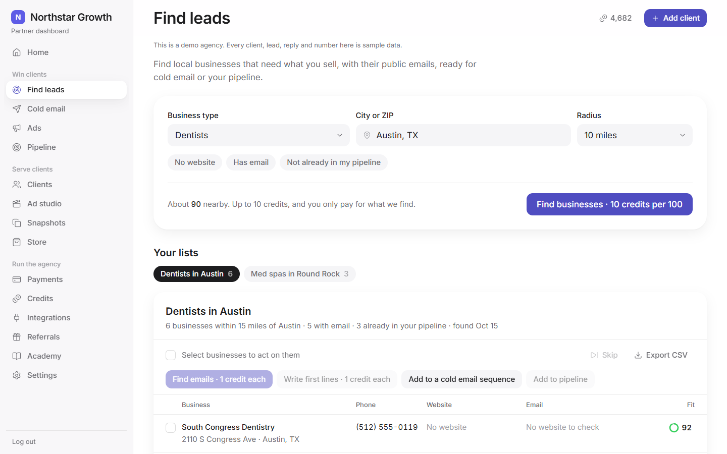The width and height of the screenshot is (727, 454).
Task: Click the Store bag icon
Action: click(x=17, y=242)
